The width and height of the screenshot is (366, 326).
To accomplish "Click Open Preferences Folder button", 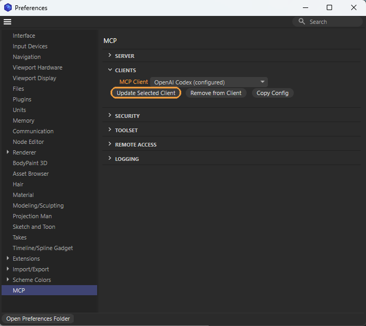I will 38,319.
